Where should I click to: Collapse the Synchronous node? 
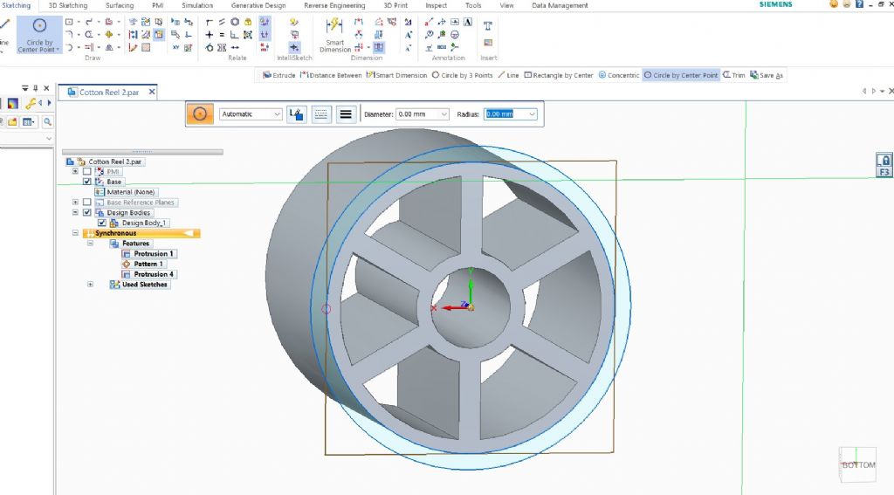pos(75,233)
